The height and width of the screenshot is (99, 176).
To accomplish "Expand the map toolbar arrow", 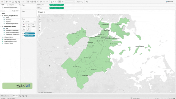I will (x=40, y=31).
